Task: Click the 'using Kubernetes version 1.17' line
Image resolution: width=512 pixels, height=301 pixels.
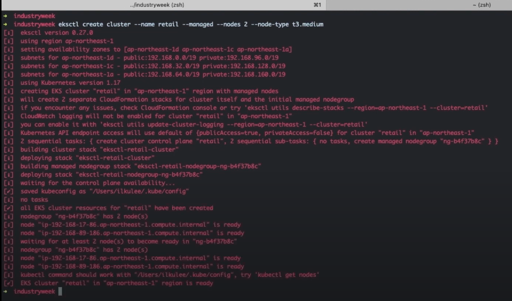Action: coord(62,83)
